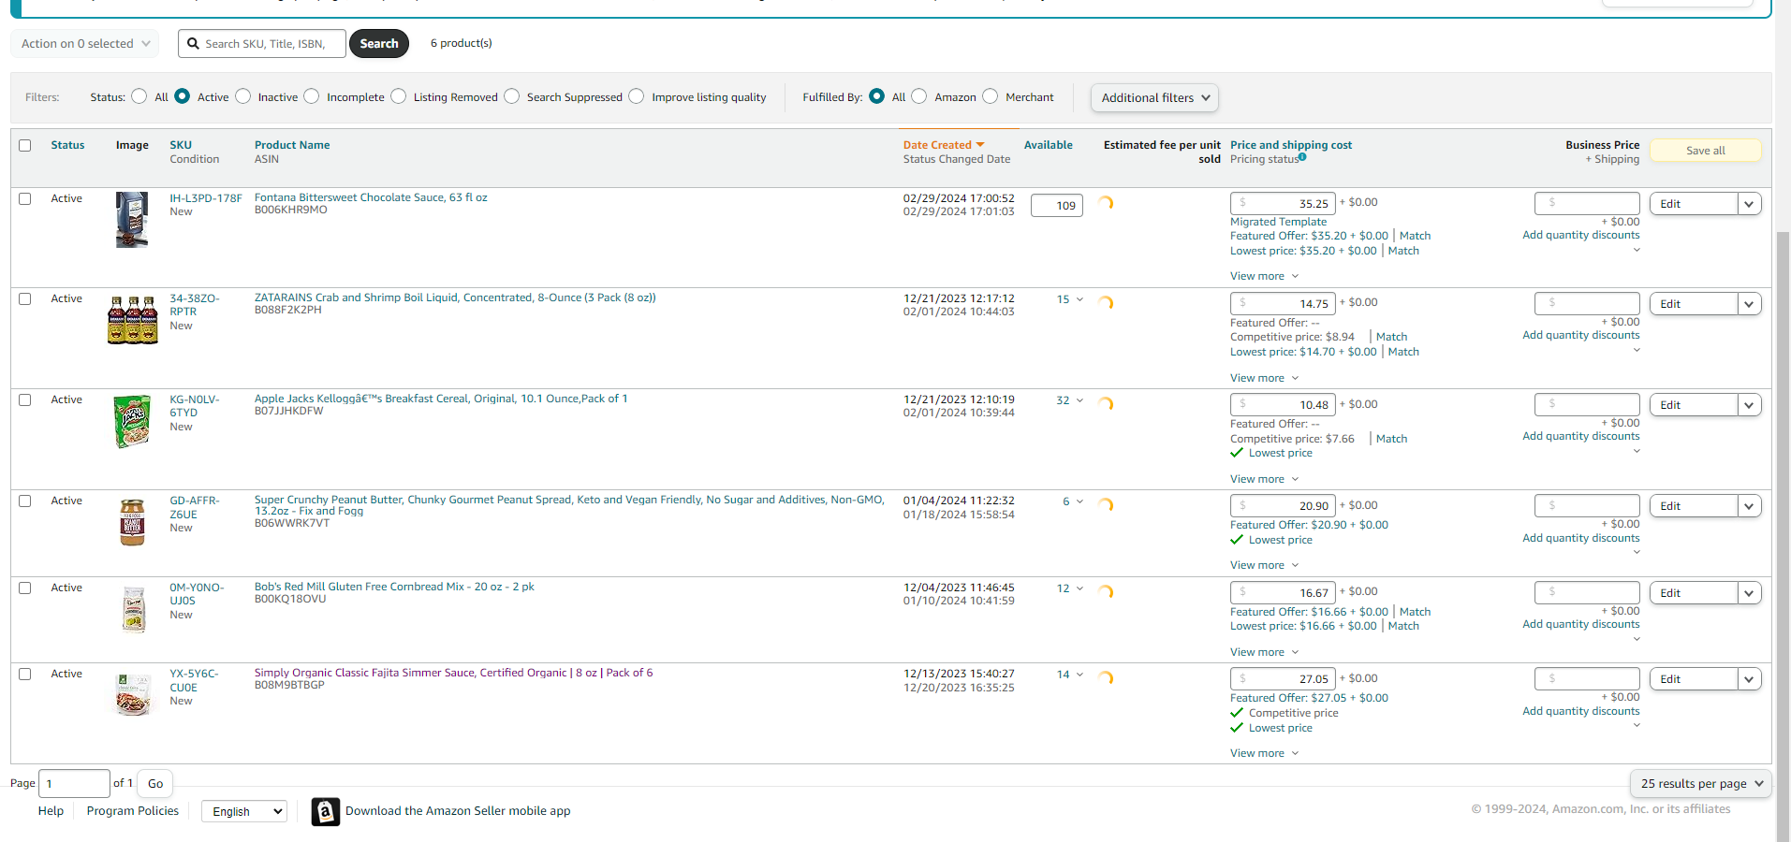Open the 25 results per page dropdown

tap(1701, 784)
